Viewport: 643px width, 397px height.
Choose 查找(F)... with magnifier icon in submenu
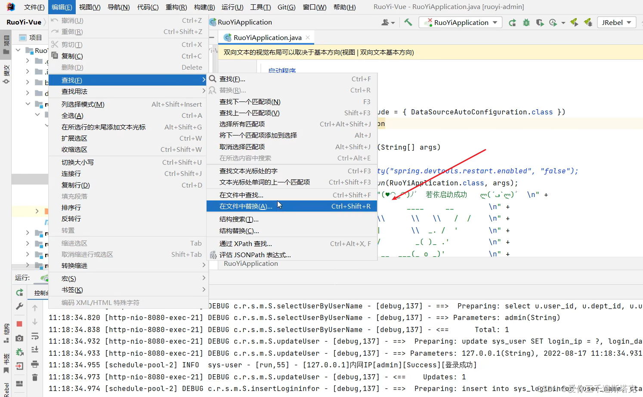pyautogui.click(x=292, y=79)
